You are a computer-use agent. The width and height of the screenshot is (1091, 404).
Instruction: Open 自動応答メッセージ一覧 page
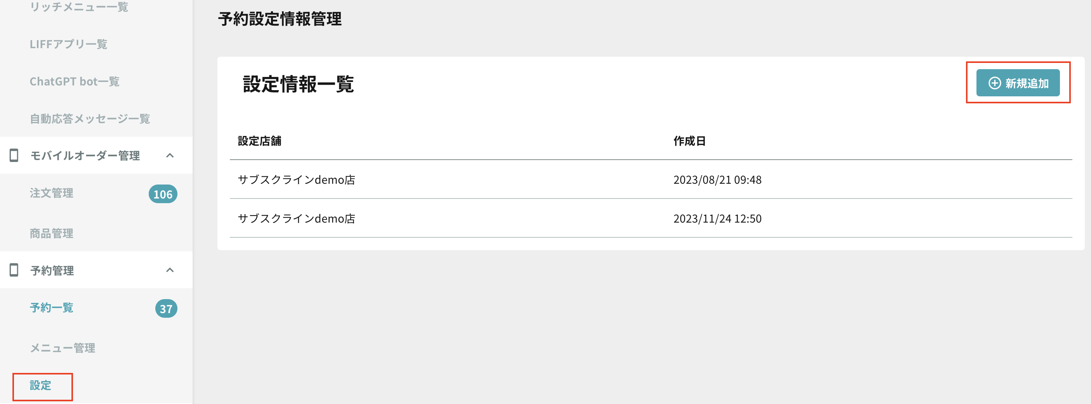[90, 119]
